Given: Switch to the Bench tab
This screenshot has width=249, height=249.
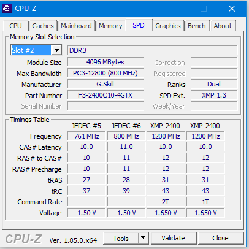Looking at the screenshot, I should [x=197, y=26].
